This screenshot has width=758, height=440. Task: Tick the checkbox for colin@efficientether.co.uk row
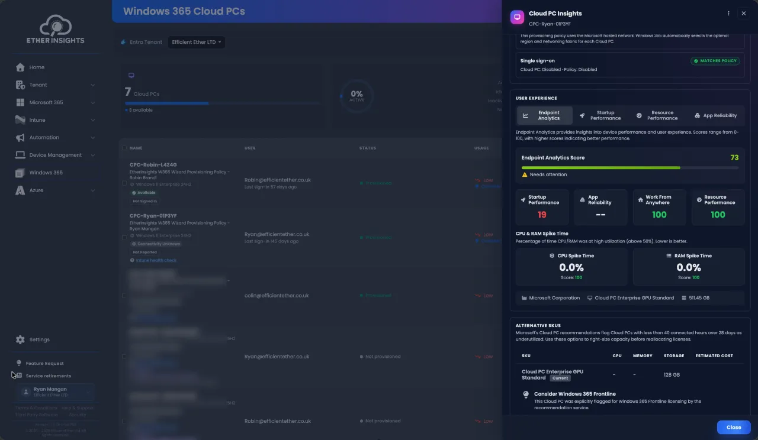[x=124, y=295]
